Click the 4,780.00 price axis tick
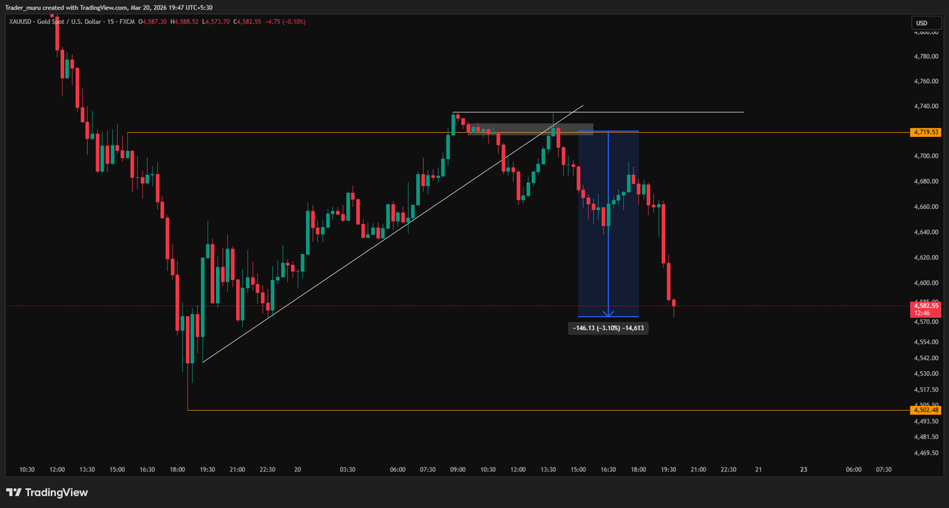 [925, 56]
